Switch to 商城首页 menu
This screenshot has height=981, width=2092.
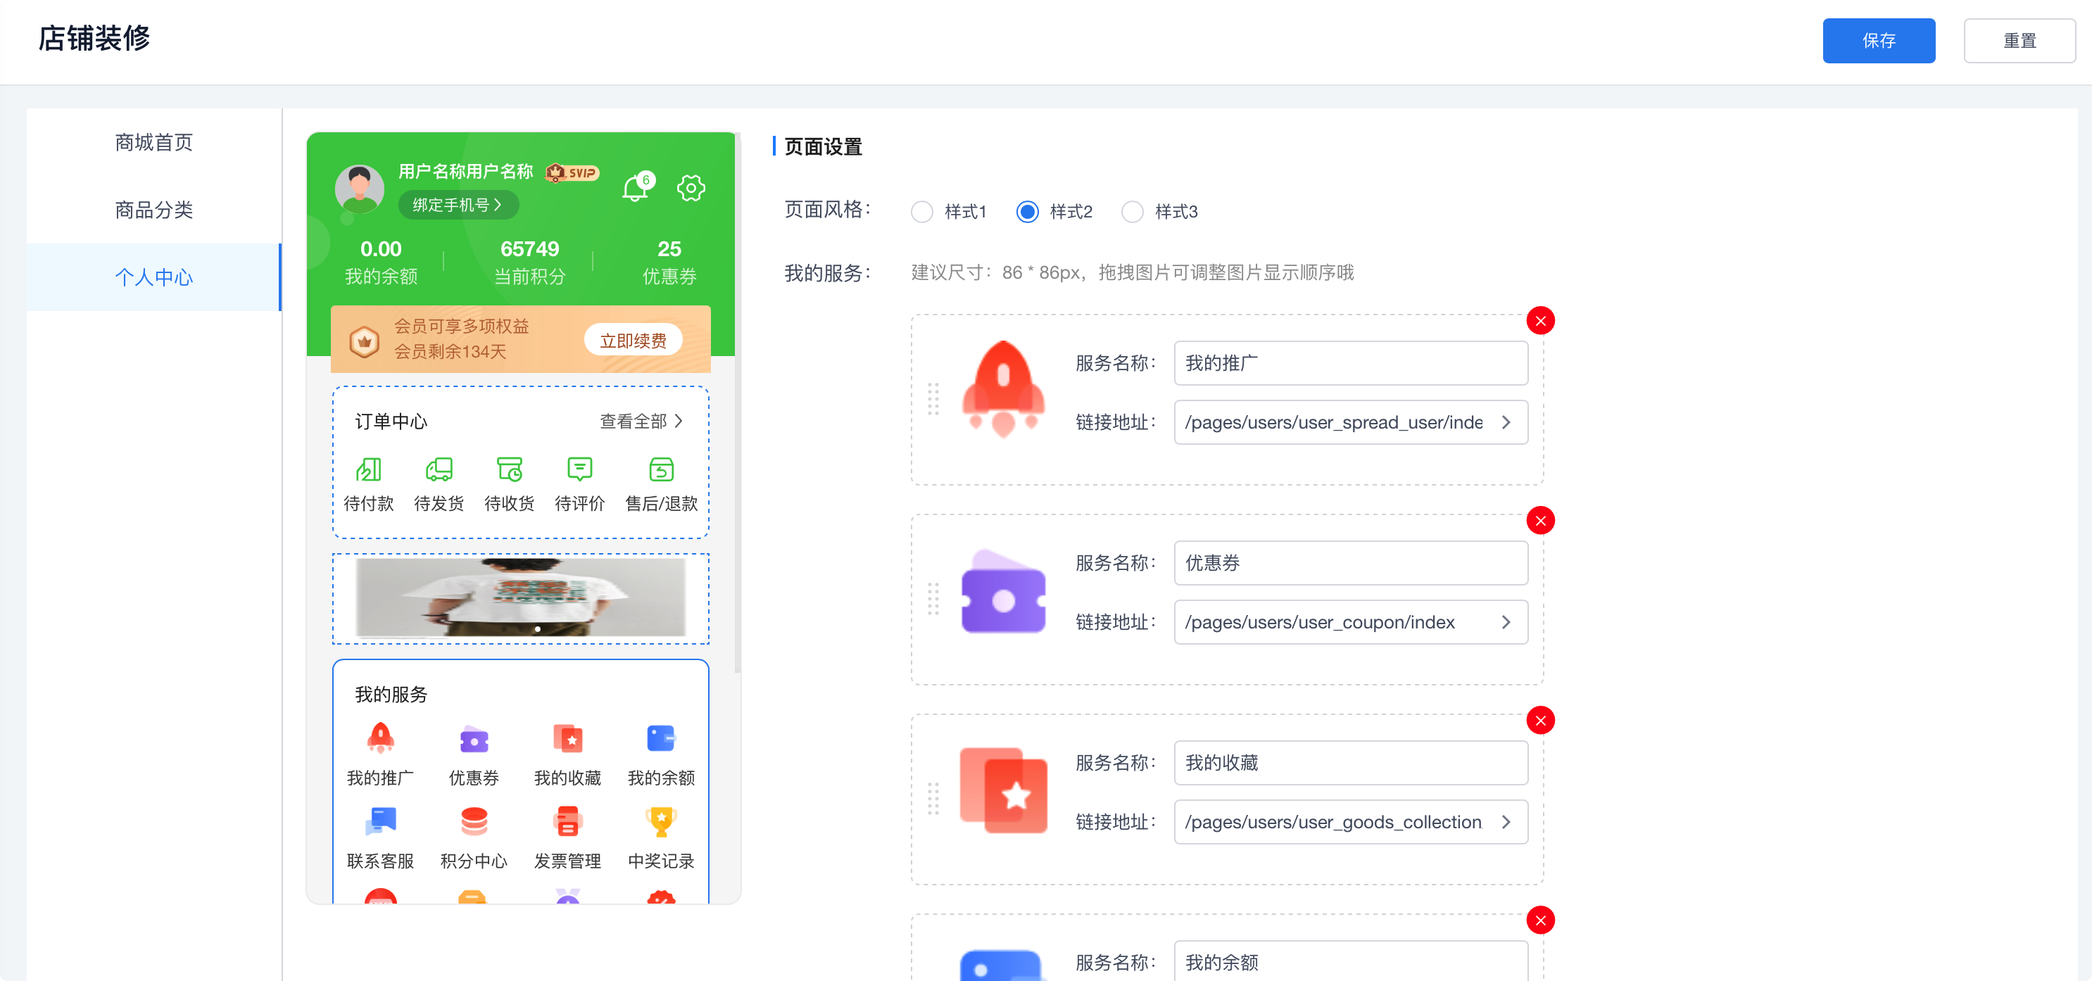coord(153,142)
